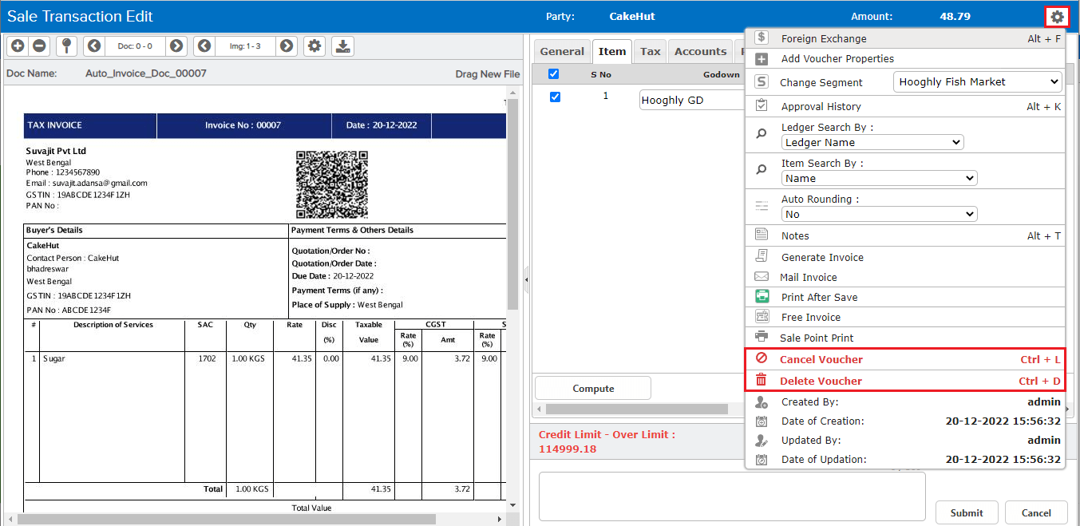Click the Submit button
Viewport: 1080px width, 526px height.
click(967, 512)
